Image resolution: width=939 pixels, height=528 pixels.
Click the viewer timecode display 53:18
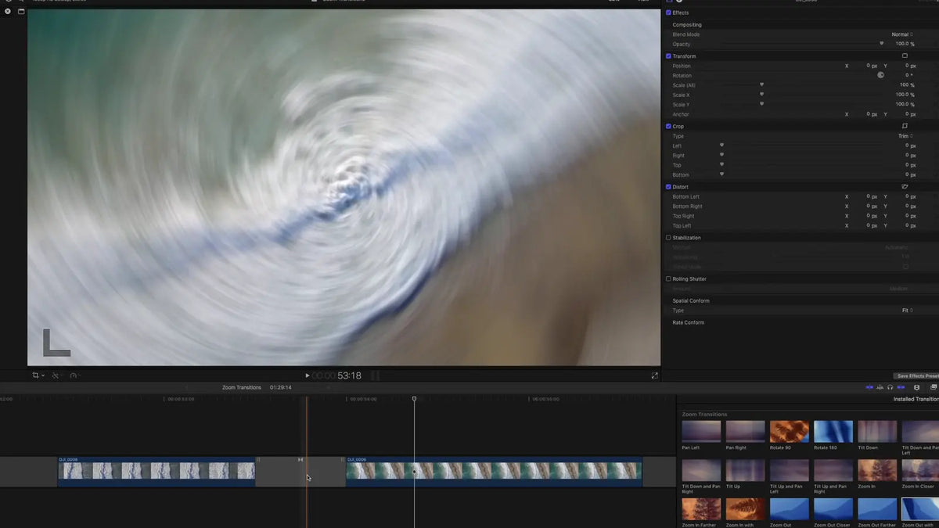pos(349,375)
